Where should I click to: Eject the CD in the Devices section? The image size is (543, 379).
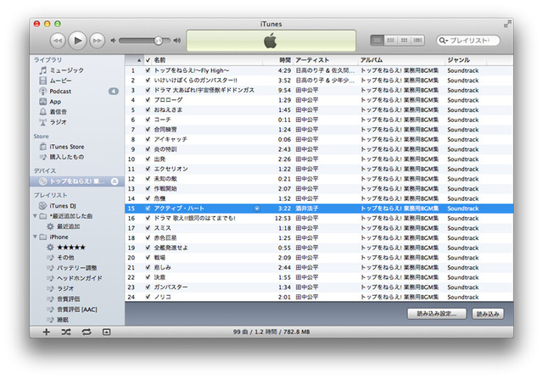[x=115, y=181]
